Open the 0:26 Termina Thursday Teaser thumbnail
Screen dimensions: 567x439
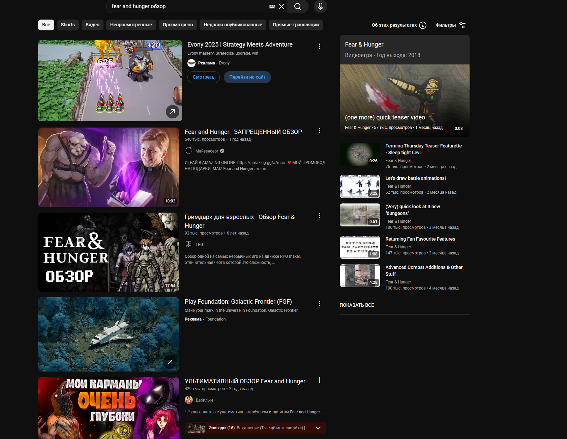pos(360,154)
